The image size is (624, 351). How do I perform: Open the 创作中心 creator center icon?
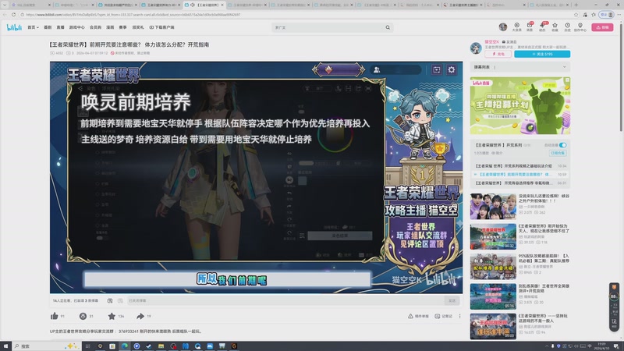tap(580, 27)
